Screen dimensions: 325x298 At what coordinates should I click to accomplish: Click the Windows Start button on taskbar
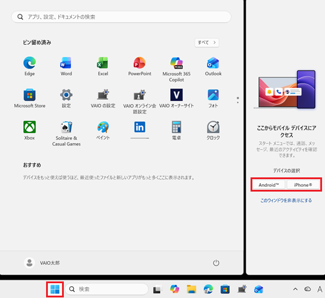click(x=55, y=289)
